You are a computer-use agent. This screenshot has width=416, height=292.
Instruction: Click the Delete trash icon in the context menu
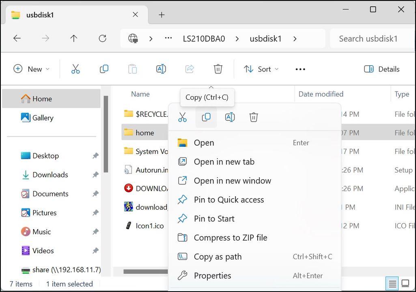click(x=254, y=117)
